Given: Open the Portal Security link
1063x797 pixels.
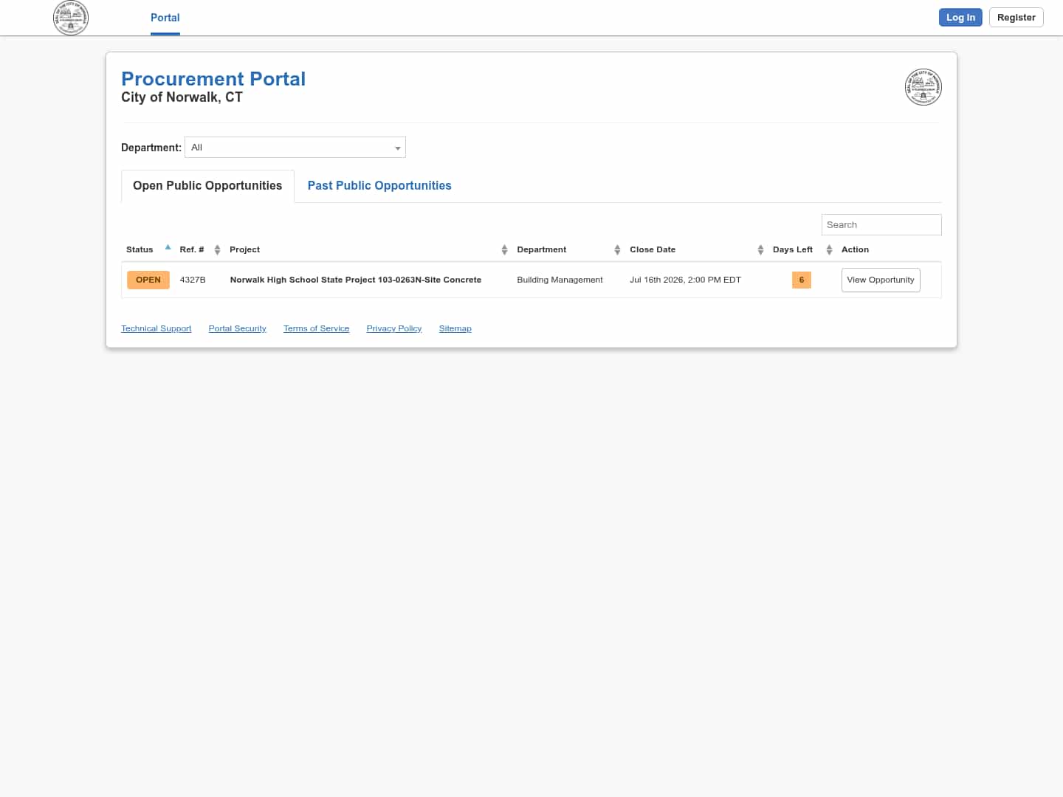Looking at the screenshot, I should (x=238, y=329).
